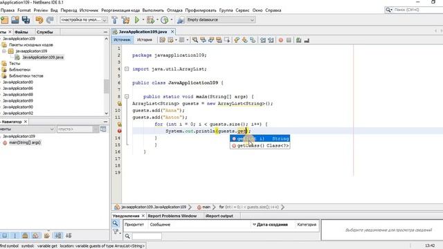Toggle sort by source in Navigator
The width and height of the screenshot is (443, 249).
(x=69, y=235)
